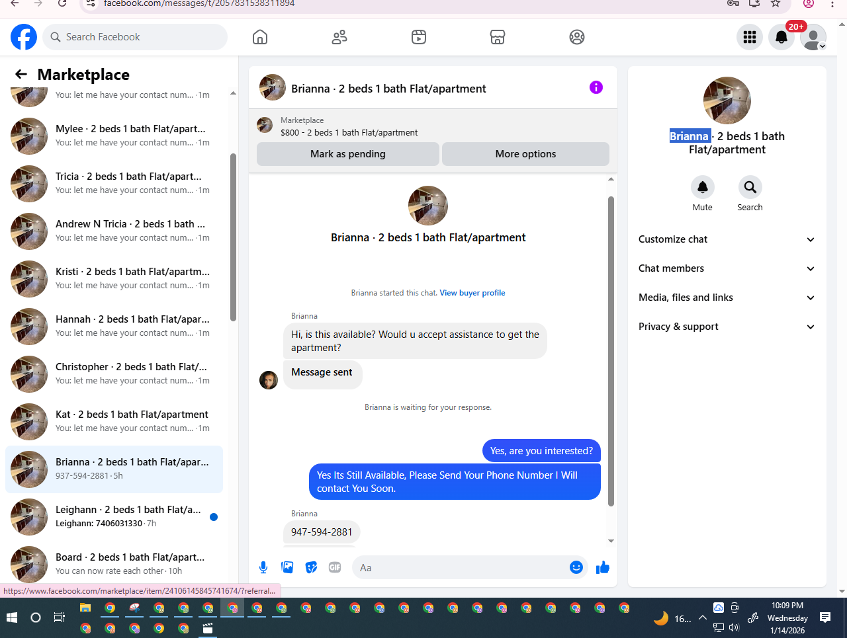Open the Marketplace storefront icon in top nav
Viewport: 847px width, 638px height.
coord(498,37)
